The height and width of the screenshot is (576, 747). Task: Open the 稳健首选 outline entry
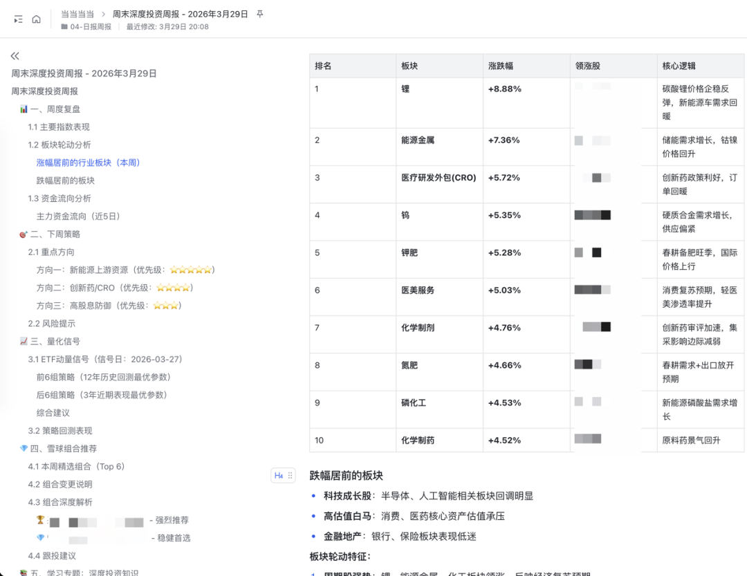(x=113, y=538)
